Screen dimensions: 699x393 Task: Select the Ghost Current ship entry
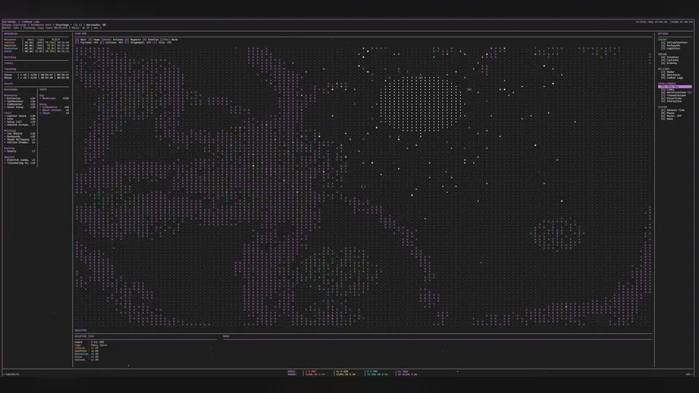point(54,110)
